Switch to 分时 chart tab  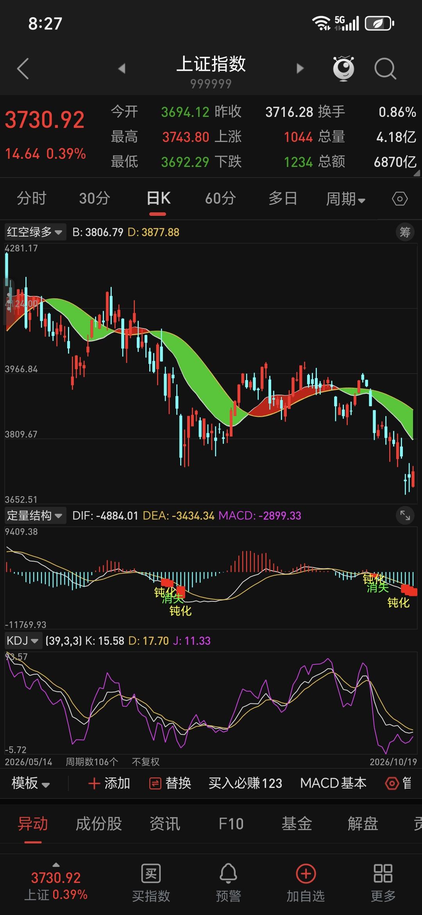click(32, 199)
